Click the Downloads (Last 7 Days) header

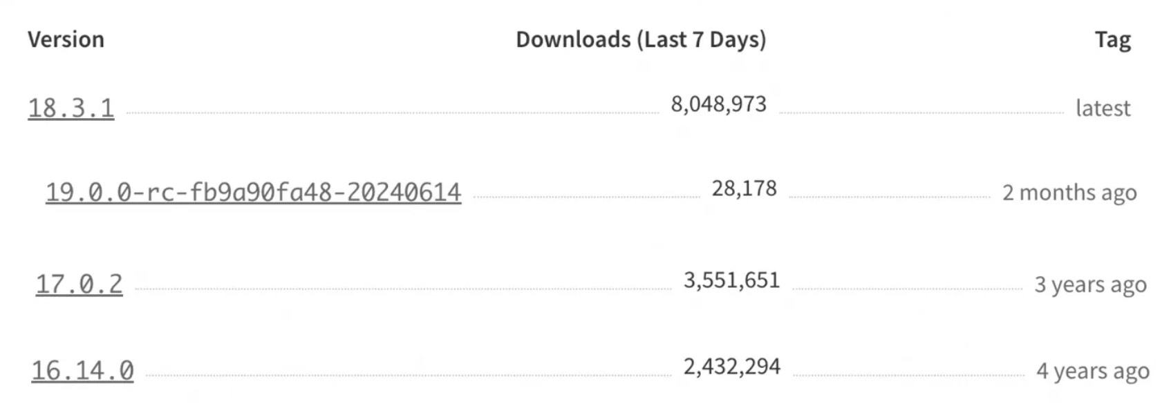pos(641,39)
